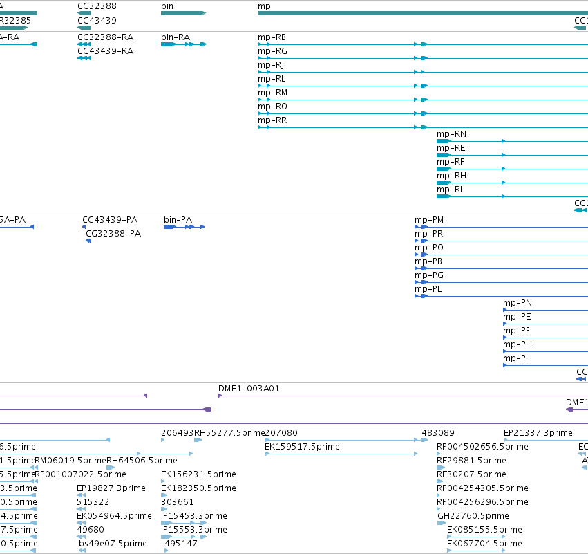Select EST EK054964.5prime
Screen dimensions: 588x554
tap(114, 516)
